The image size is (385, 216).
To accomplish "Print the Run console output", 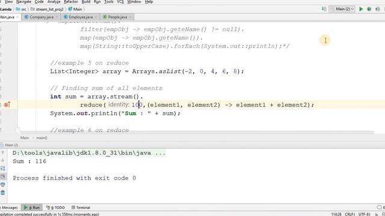I will [2, 185].
